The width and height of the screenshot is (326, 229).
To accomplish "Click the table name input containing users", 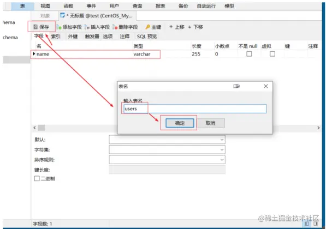I will [x=195, y=109].
